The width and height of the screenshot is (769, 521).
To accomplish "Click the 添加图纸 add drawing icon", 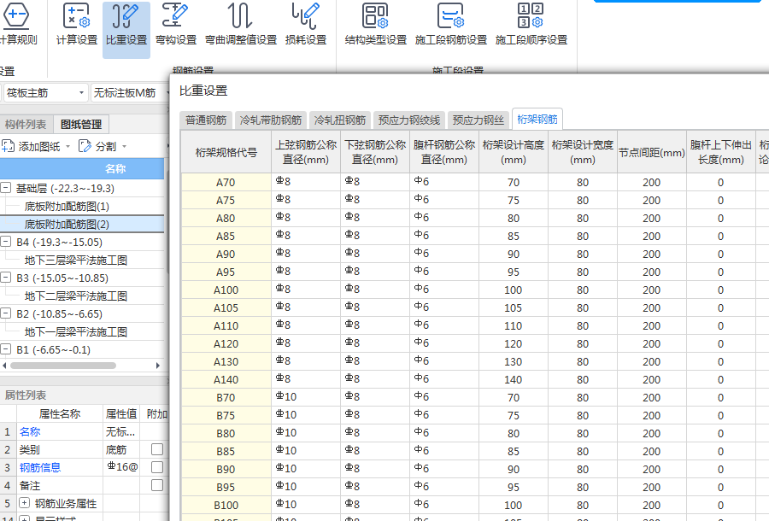I will click(9, 146).
